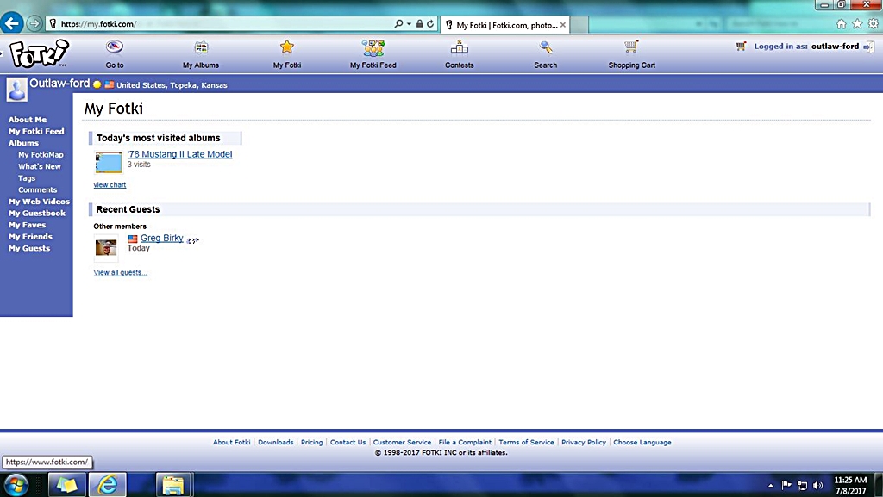The image size is (883, 497).
Task: Open the Go to navigation icon
Action: point(115,47)
